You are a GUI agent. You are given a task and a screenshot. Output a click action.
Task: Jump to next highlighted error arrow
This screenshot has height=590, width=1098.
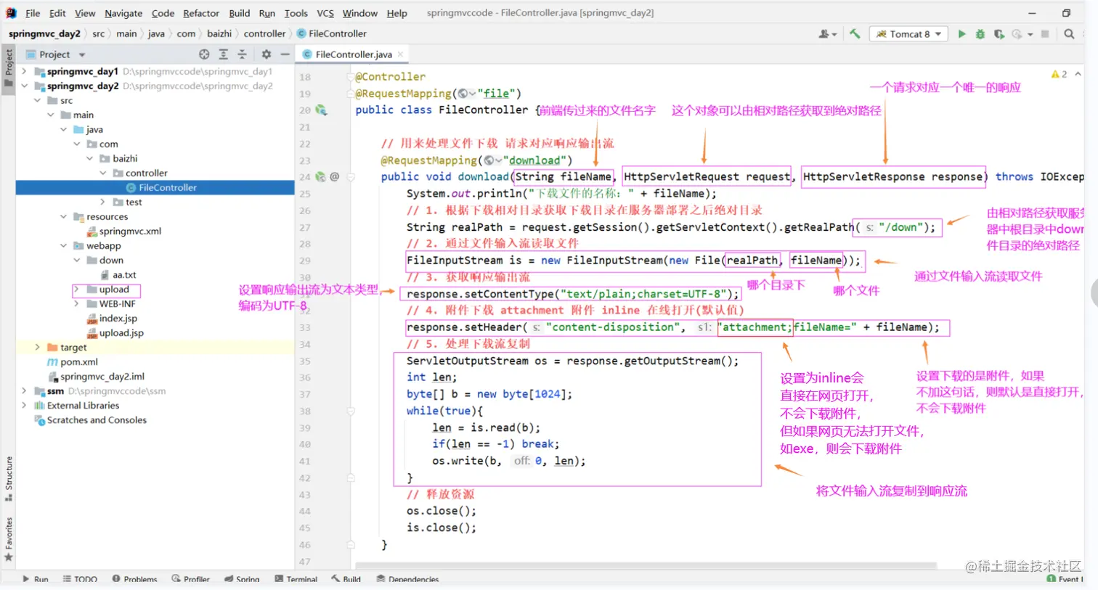(1078, 74)
